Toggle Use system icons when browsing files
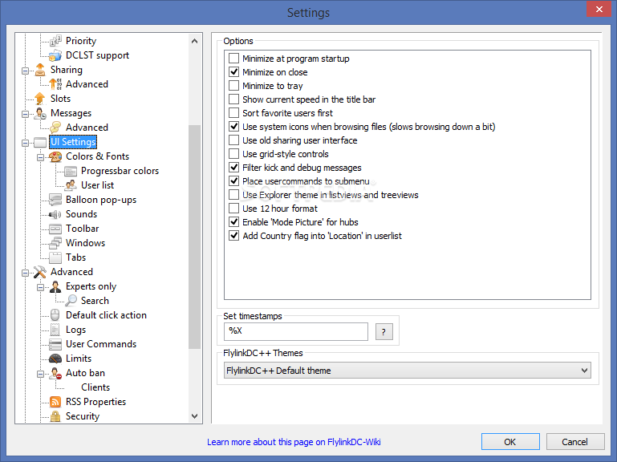 click(x=233, y=127)
